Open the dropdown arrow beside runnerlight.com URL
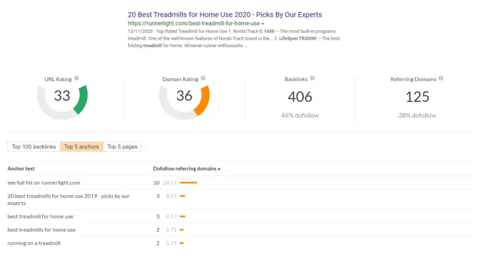The image size is (482, 266). 263,24
